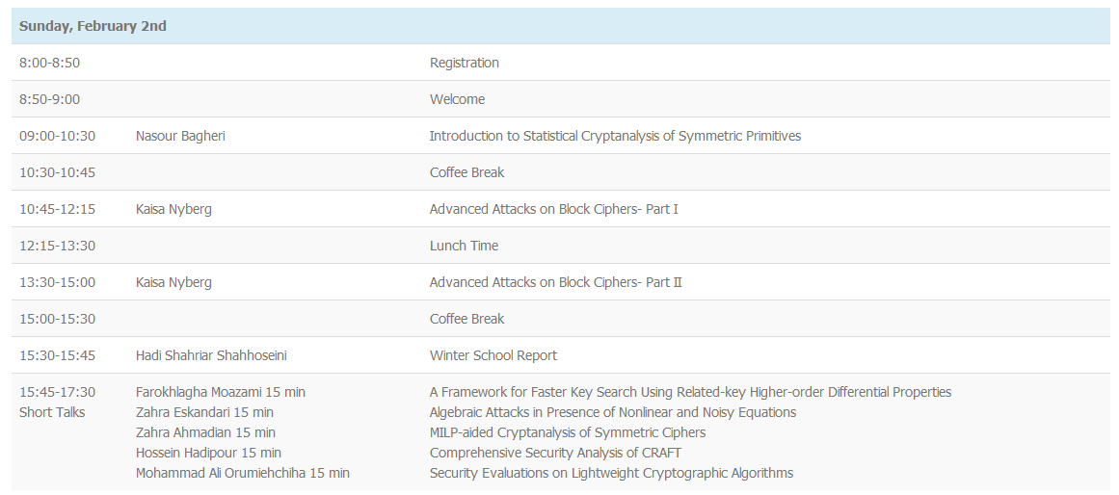Select the 15:00-15:30 Coffee Break row
The width and height of the screenshot is (1119, 495).
coord(560,318)
